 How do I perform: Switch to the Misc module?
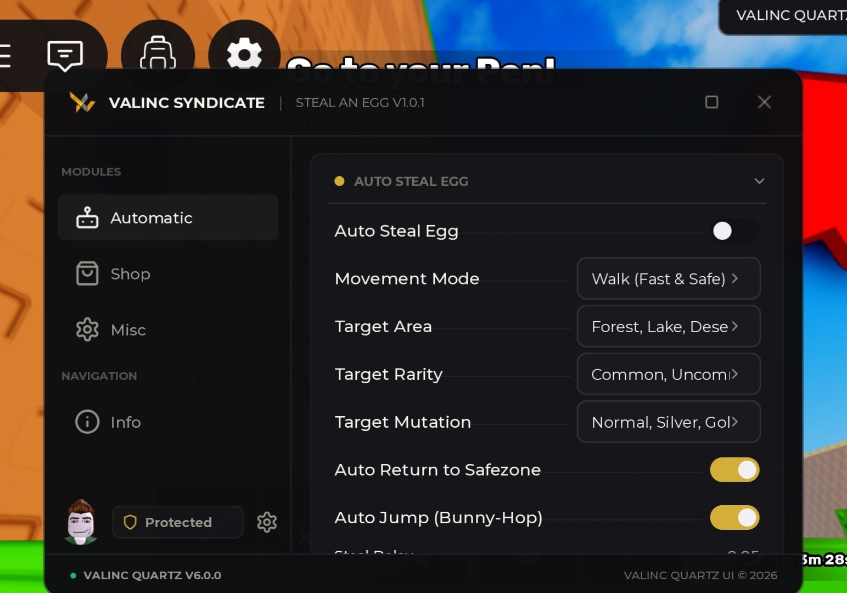pyautogui.click(x=168, y=329)
